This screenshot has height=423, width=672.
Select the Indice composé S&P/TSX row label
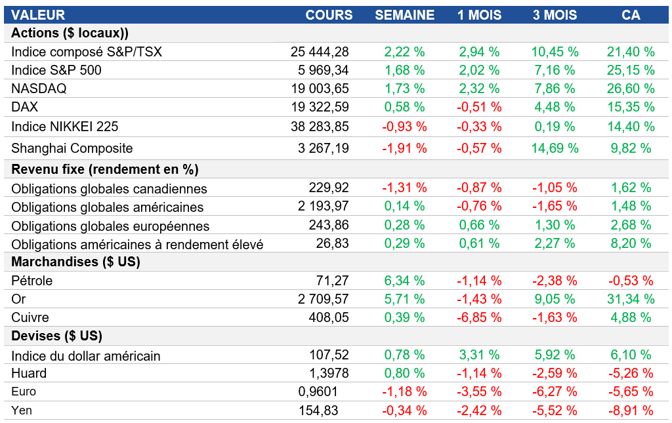(87, 52)
